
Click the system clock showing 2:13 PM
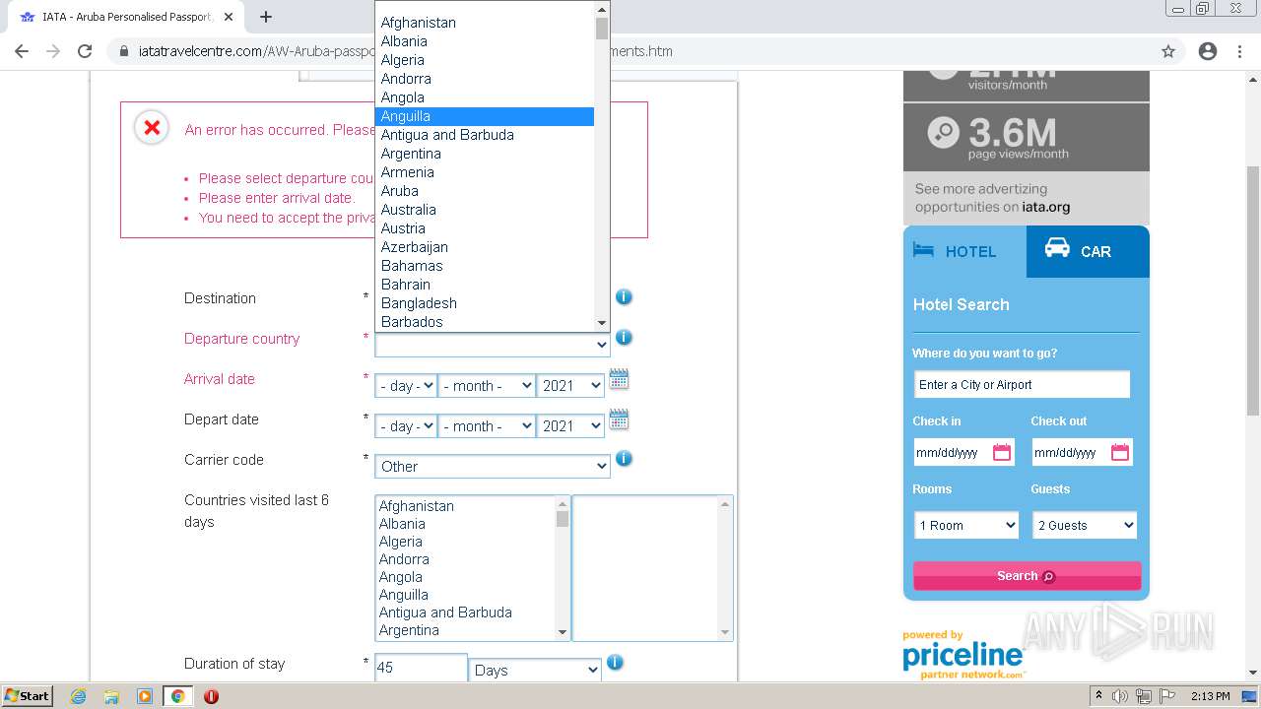coord(1210,696)
